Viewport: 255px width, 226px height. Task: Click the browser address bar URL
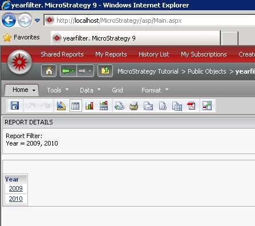point(119,21)
